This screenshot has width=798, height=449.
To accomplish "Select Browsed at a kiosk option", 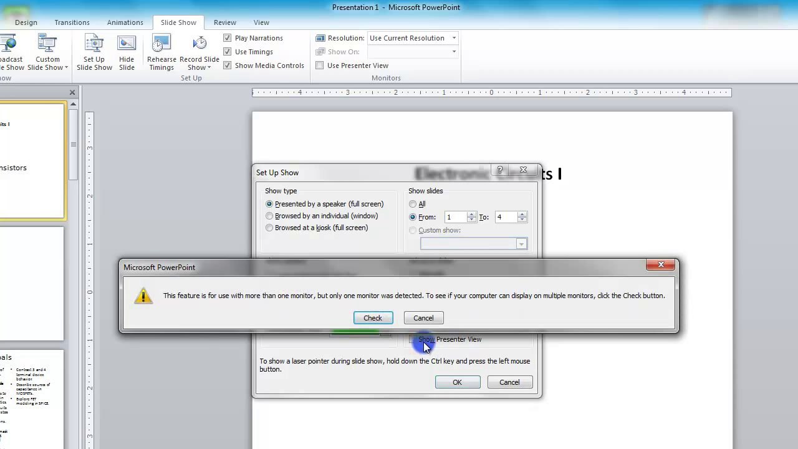I will pyautogui.click(x=317, y=228).
